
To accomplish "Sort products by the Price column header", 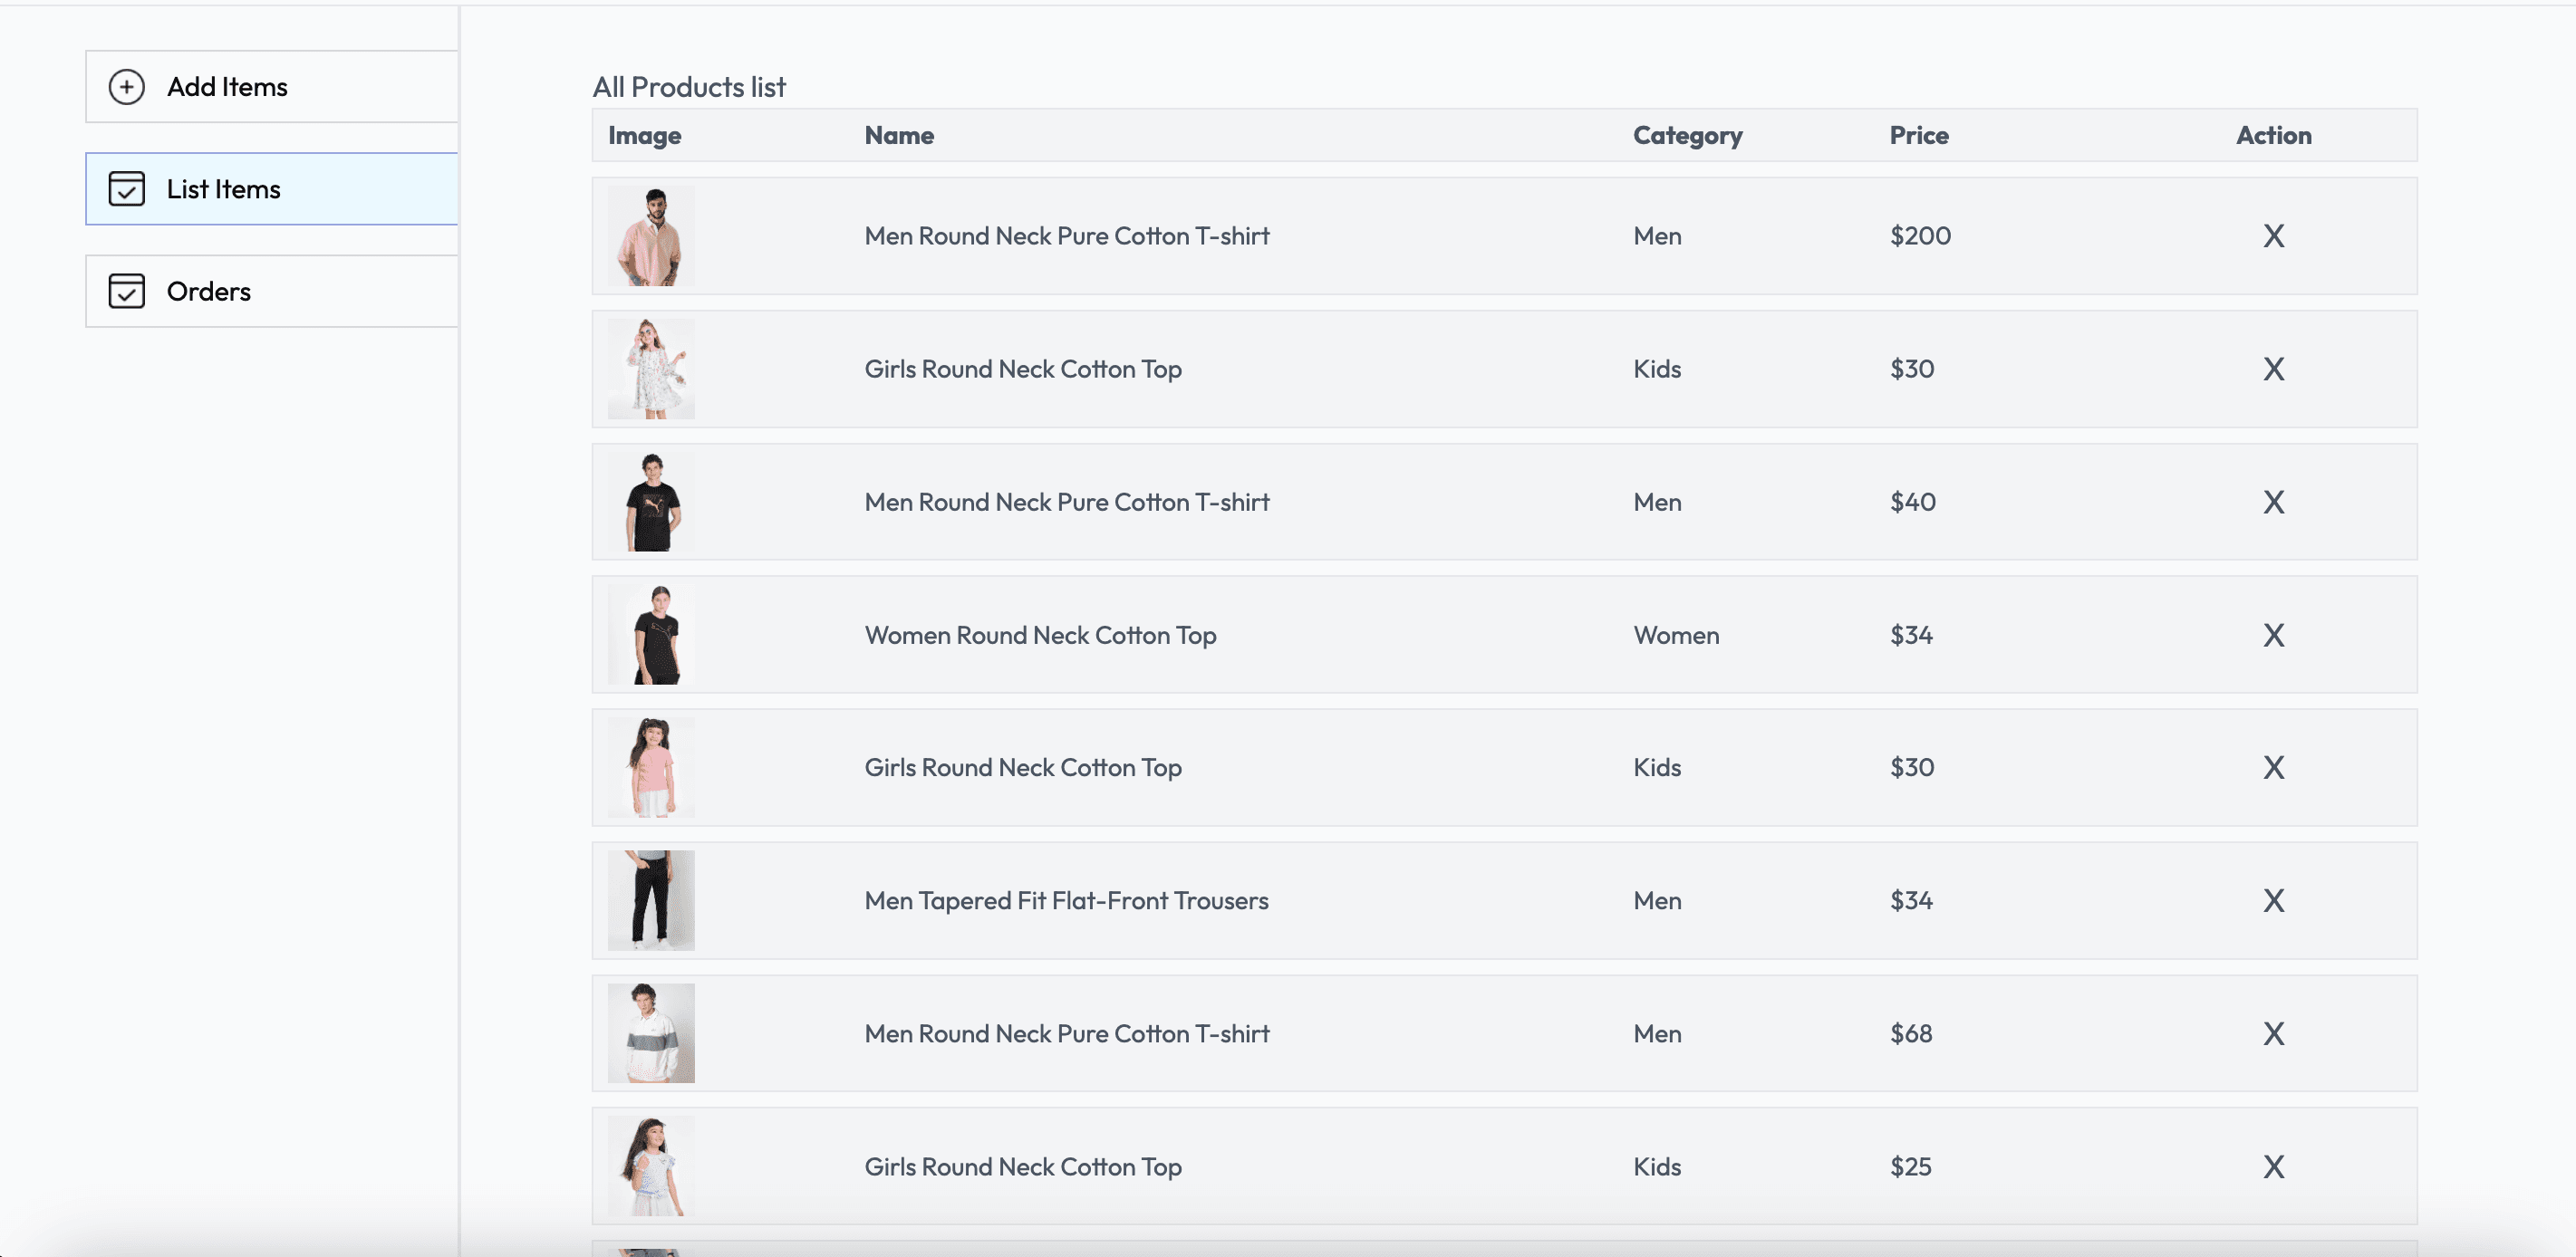I will [1918, 135].
